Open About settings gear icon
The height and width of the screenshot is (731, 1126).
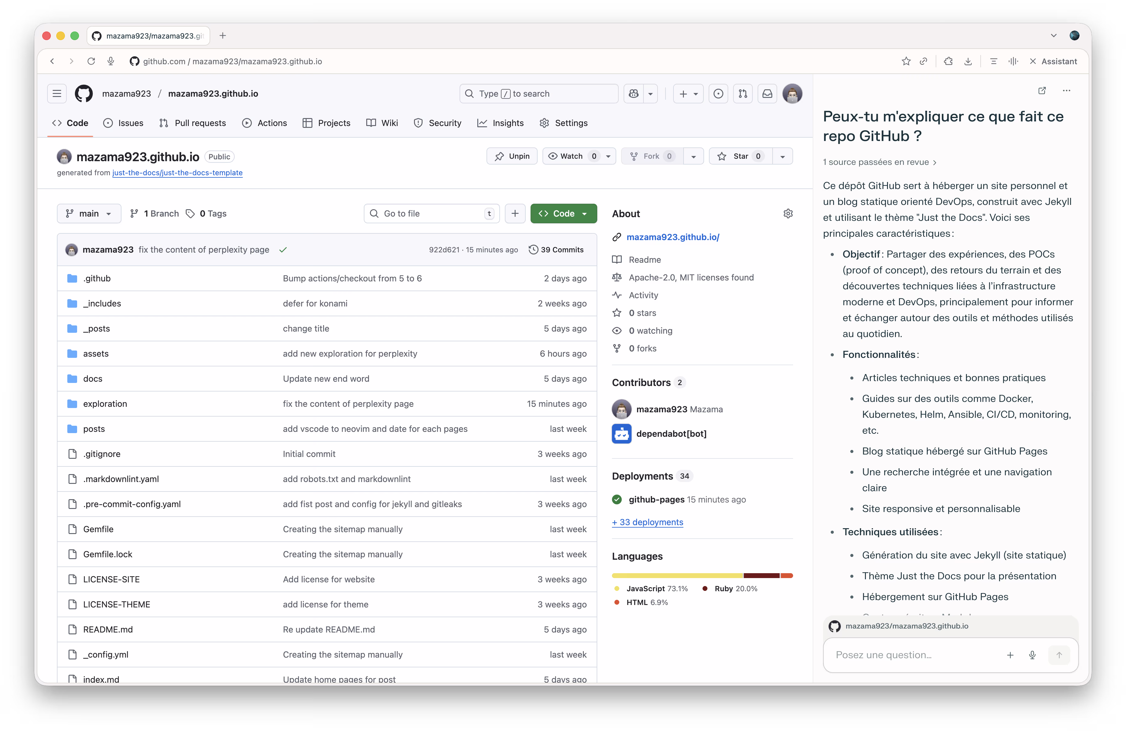788,214
